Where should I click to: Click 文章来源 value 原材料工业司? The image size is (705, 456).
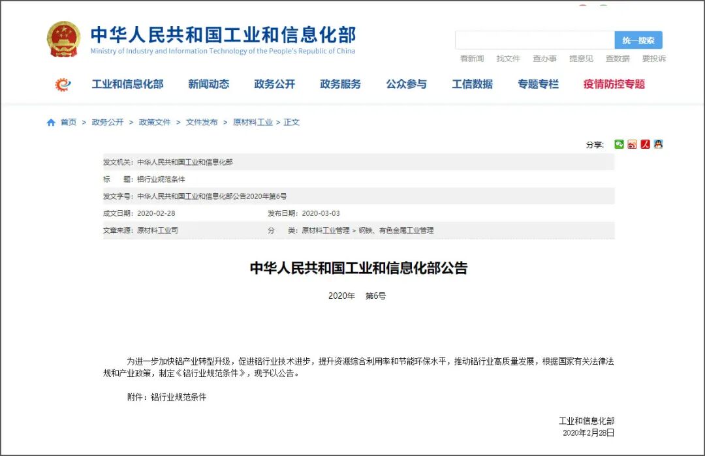157,230
